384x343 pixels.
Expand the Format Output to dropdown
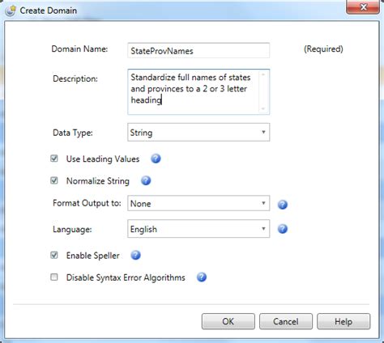198,203
